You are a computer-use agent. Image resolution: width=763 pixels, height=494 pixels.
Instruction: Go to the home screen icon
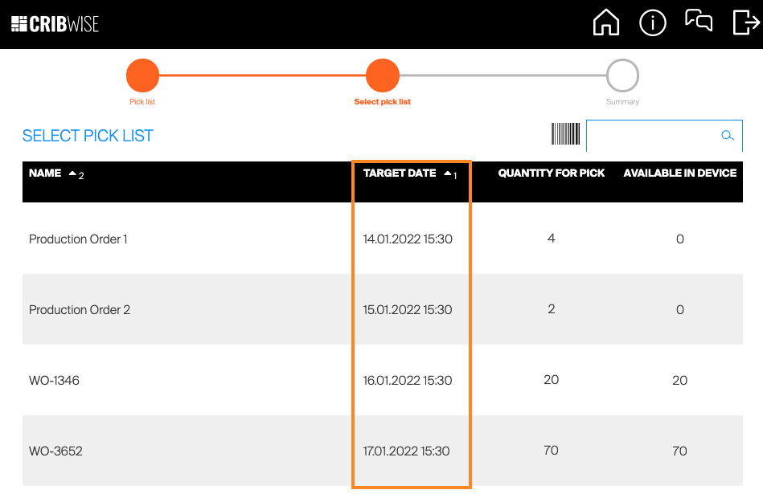click(606, 23)
